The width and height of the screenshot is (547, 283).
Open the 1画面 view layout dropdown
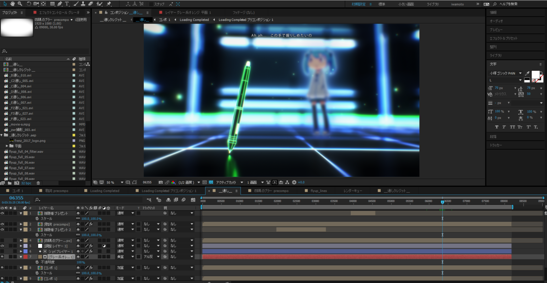click(255, 182)
